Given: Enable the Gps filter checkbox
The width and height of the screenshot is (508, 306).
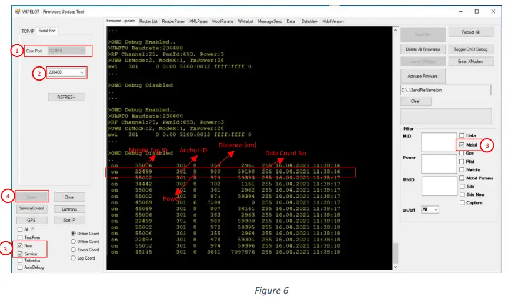Looking at the screenshot, I should [x=462, y=154].
